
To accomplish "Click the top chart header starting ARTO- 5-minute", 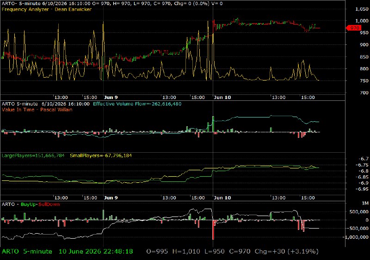I will pos(112,3).
